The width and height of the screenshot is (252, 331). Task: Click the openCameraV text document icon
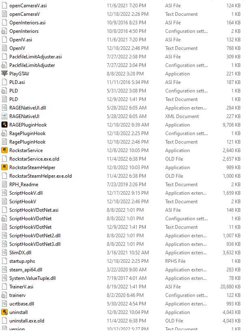[4, 14]
